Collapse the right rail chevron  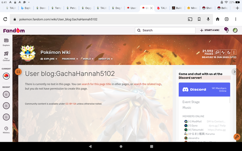click(234, 72)
